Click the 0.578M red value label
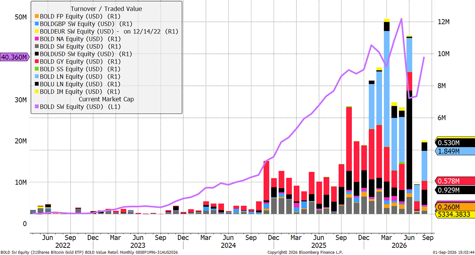Screen dimensions: 475x255 455,181
